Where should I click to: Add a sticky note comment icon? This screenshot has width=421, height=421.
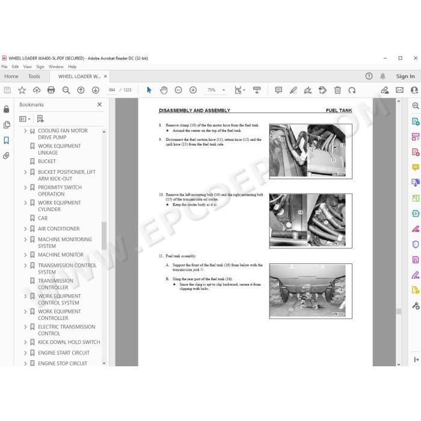tap(278, 90)
